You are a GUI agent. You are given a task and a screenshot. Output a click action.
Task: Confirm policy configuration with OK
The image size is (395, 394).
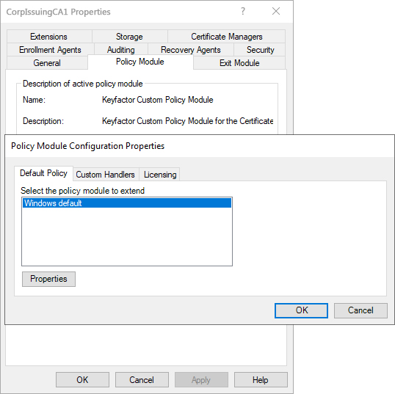301,310
